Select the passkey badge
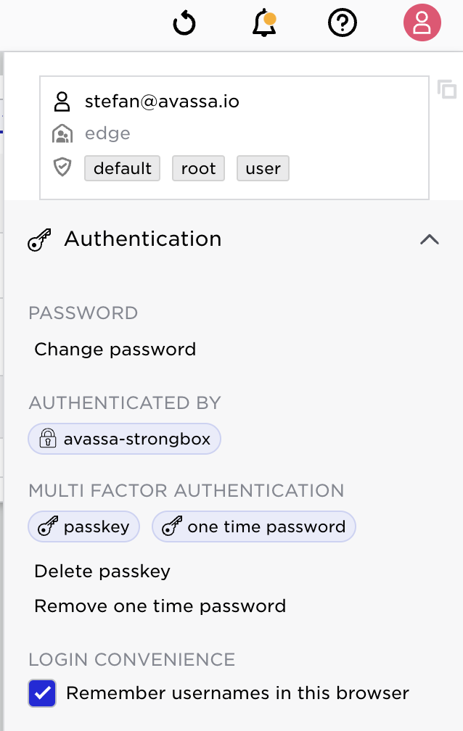 (x=83, y=526)
